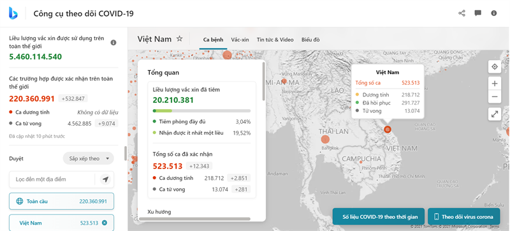Screen dimensions: 510x231
Task: Click the +12.343 new cases badge
Action: point(200,166)
